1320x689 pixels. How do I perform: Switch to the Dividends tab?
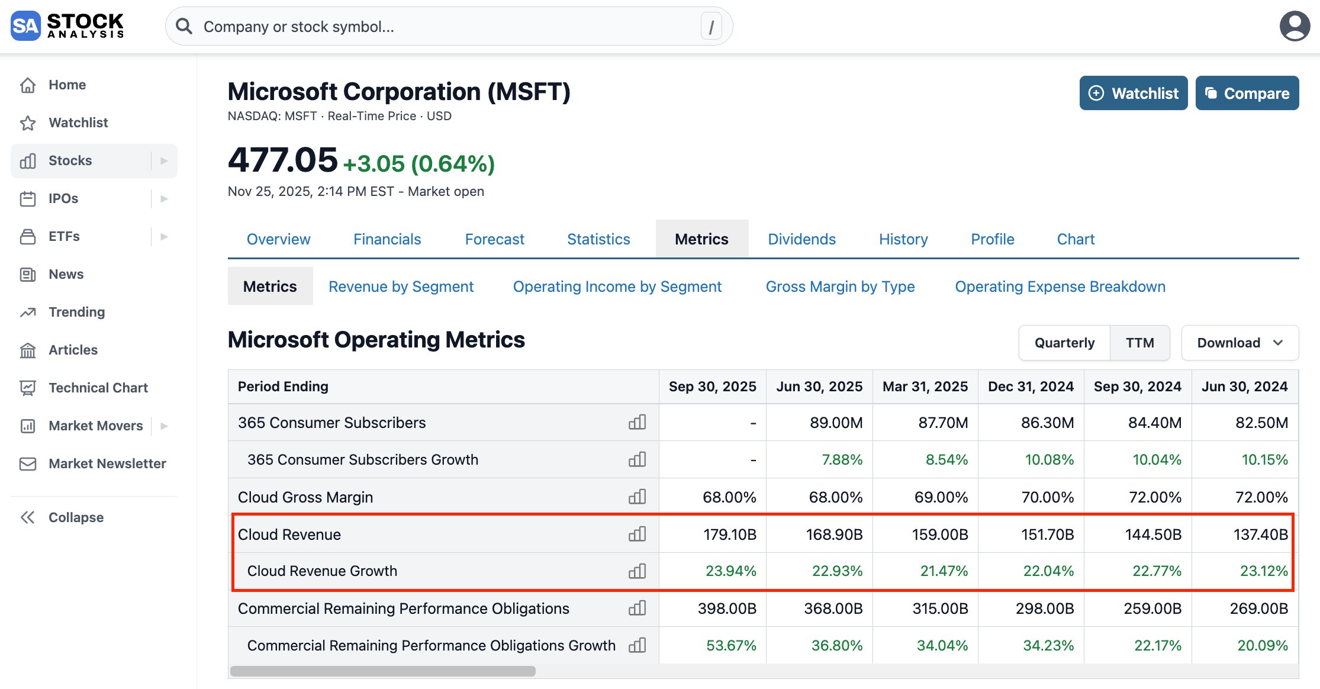[801, 239]
